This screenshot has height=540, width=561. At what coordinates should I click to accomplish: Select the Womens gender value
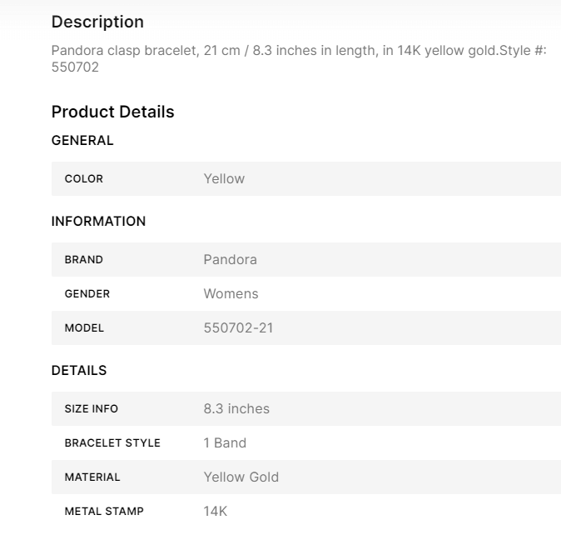[x=231, y=293]
